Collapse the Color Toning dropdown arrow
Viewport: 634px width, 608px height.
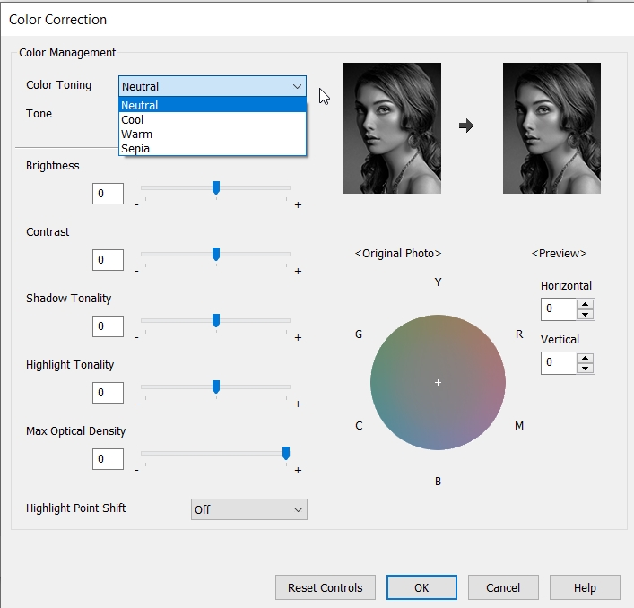pyautogui.click(x=297, y=86)
